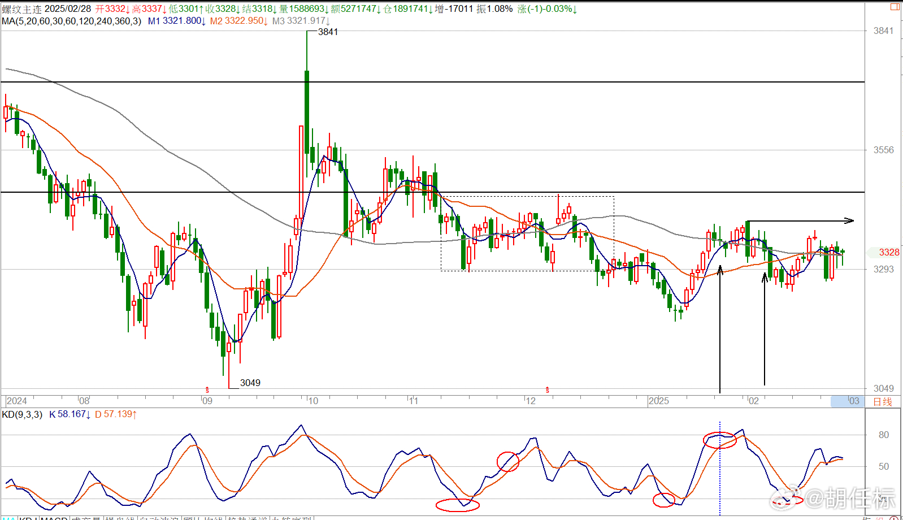This screenshot has height=520, width=903.
Task: Click the amplitude value 振1.08%
Action: click(x=494, y=9)
